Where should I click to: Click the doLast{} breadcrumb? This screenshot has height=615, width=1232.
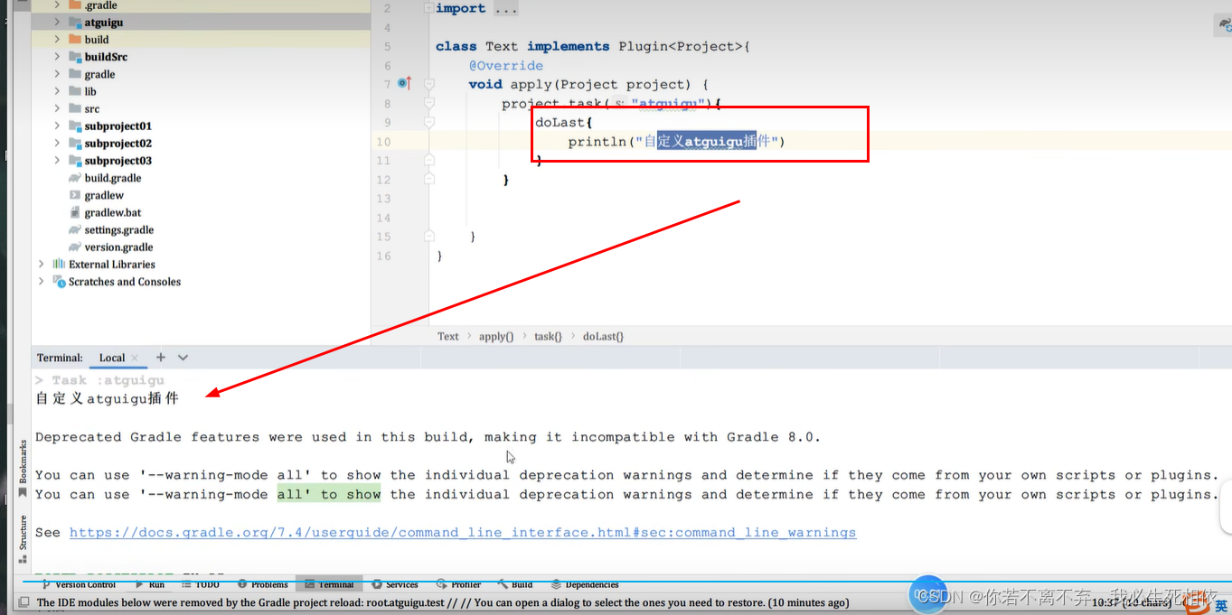pyautogui.click(x=603, y=336)
